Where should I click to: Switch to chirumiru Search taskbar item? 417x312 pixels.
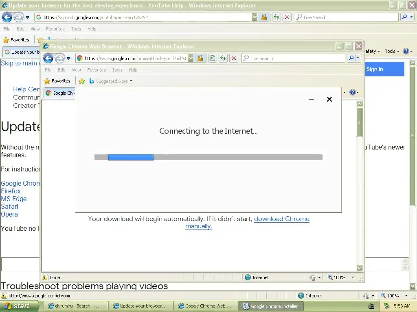point(75,306)
